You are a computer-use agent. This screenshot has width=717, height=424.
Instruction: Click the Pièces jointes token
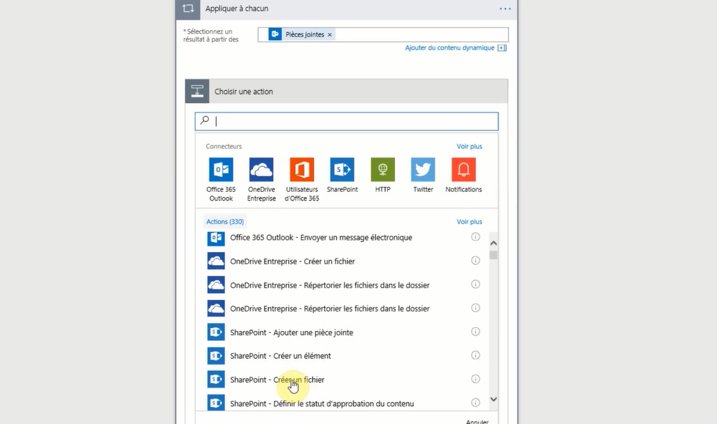[x=302, y=34]
